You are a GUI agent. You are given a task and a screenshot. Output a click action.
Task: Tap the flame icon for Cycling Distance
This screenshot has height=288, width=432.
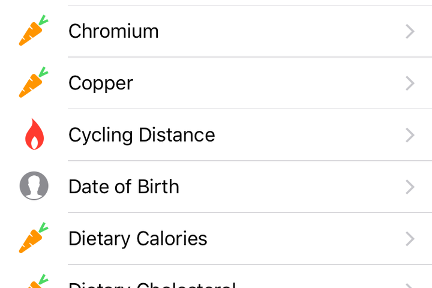tap(34, 134)
